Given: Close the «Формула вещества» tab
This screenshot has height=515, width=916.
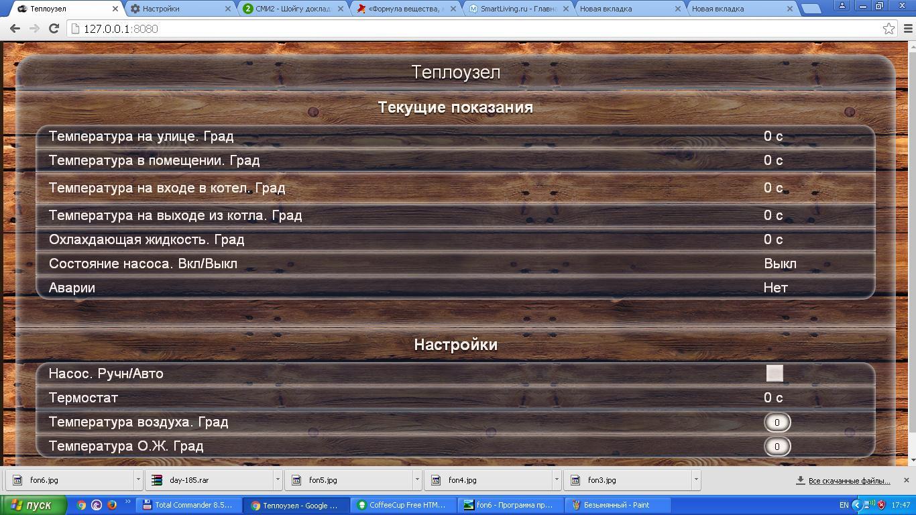Looking at the screenshot, I should coord(453,9).
